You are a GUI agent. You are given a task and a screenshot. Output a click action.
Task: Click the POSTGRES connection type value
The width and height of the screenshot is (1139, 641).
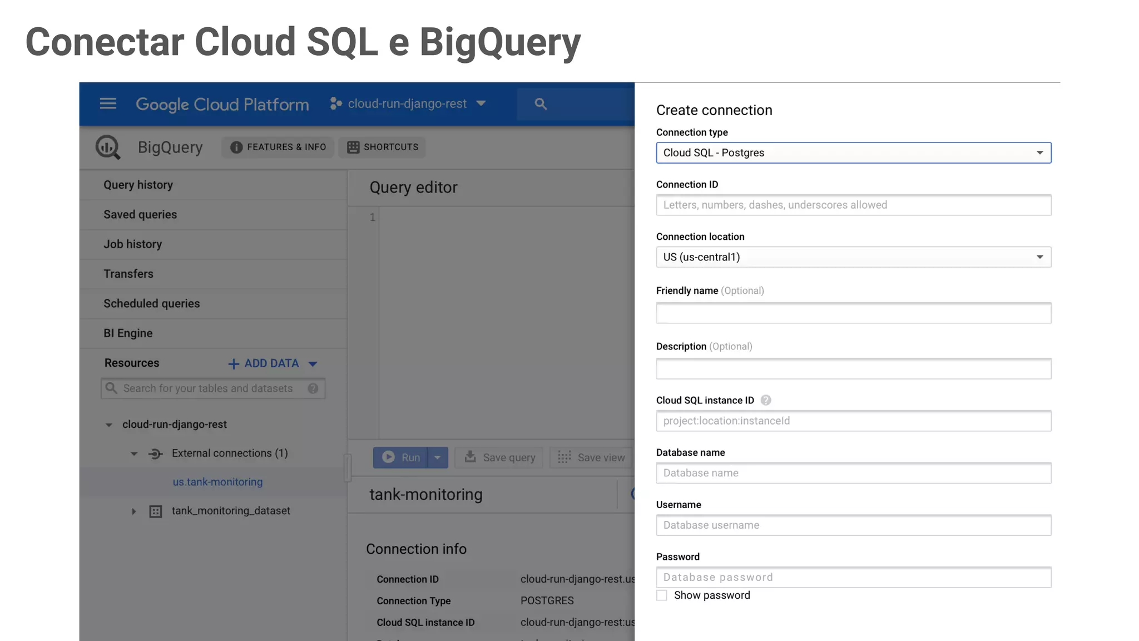coord(547,601)
